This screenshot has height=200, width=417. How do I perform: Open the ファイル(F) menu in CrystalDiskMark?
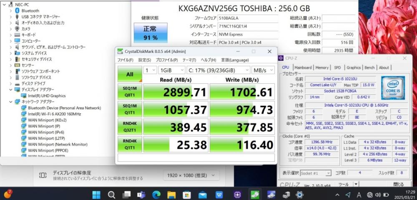coord(125,60)
